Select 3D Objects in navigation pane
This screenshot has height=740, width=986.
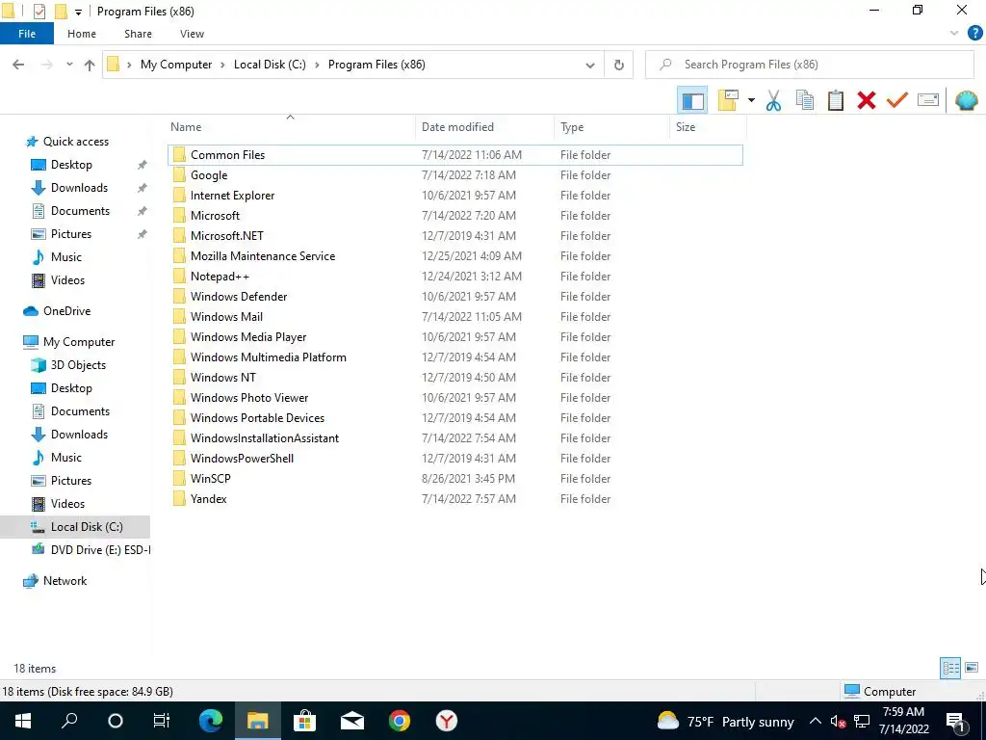78,365
